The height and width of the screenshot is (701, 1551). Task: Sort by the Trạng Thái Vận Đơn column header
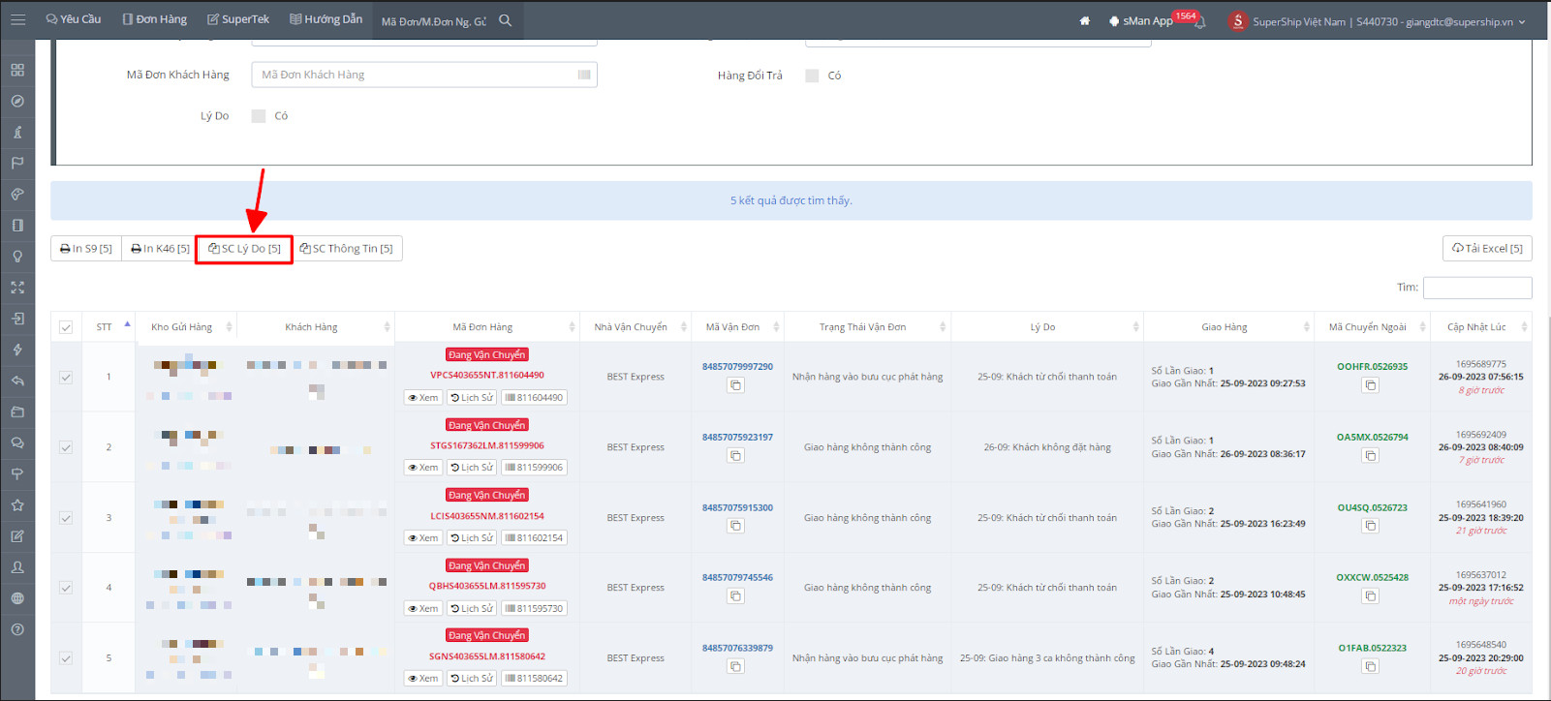(x=868, y=327)
